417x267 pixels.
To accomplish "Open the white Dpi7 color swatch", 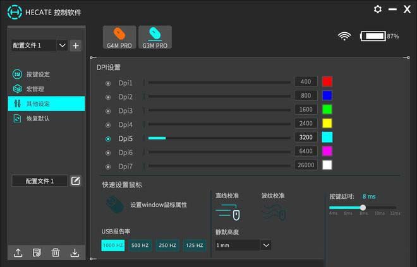I will [x=327, y=165].
